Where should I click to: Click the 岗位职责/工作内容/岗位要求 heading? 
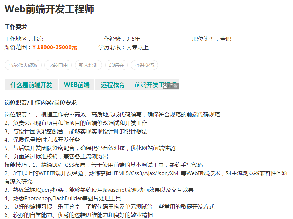pos(41,103)
